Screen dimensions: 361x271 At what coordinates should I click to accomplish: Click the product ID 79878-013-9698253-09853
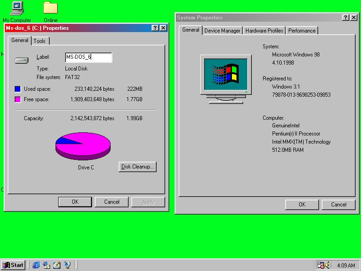click(x=301, y=95)
